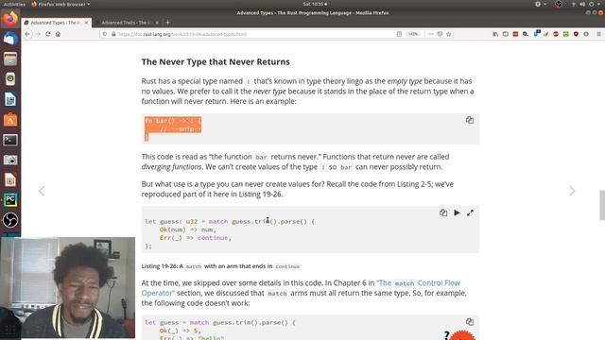The width and height of the screenshot is (605, 340).
Task: Open Terminal from the dock
Action: pos(10,140)
